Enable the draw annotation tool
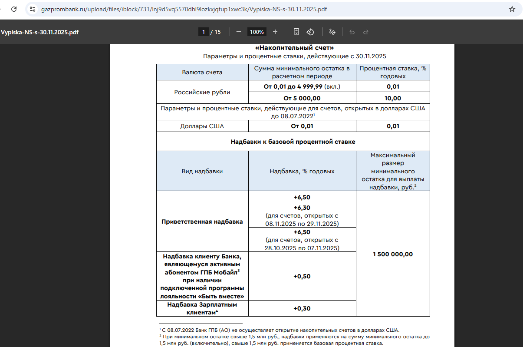The width and height of the screenshot is (523, 347). [x=332, y=32]
